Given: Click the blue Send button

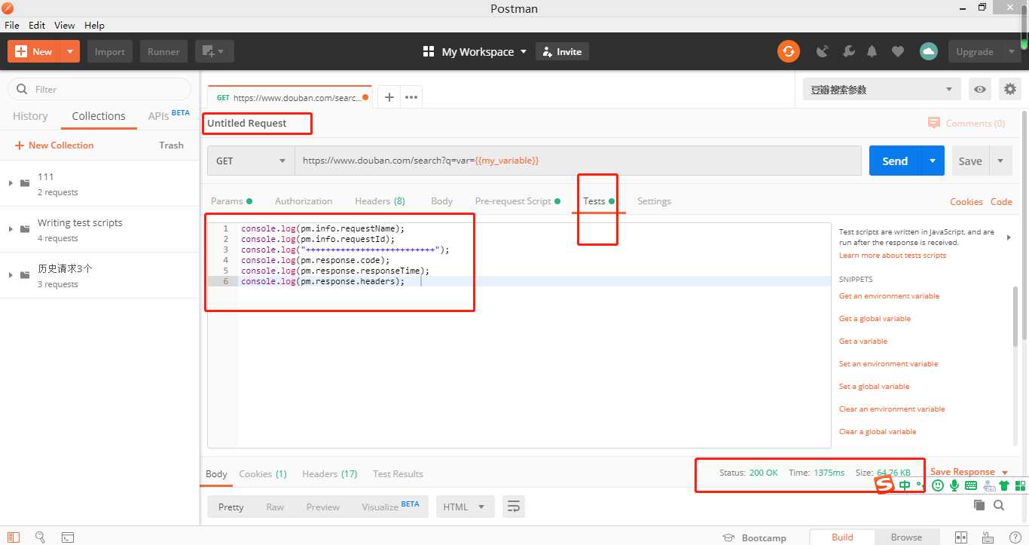Looking at the screenshot, I should tap(895, 161).
